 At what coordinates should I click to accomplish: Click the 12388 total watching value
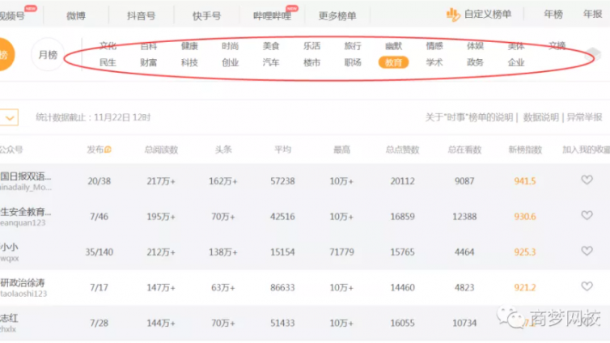pos(464,217)
